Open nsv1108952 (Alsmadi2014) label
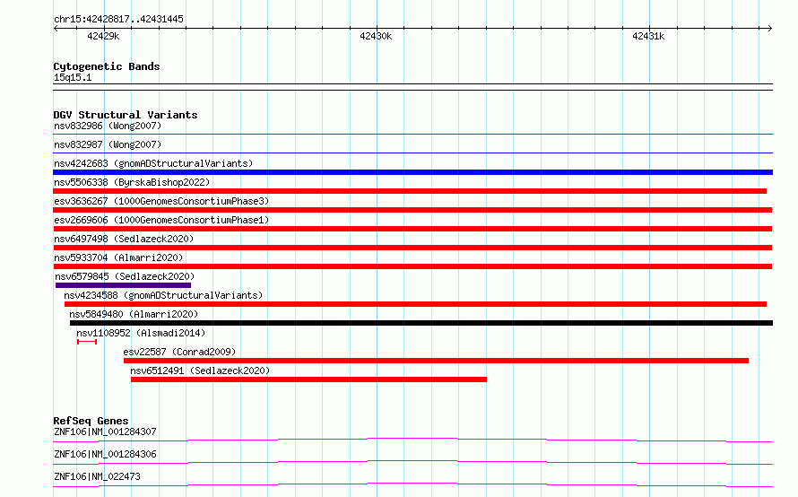The image size is (798, 497). tap(141, 333)
